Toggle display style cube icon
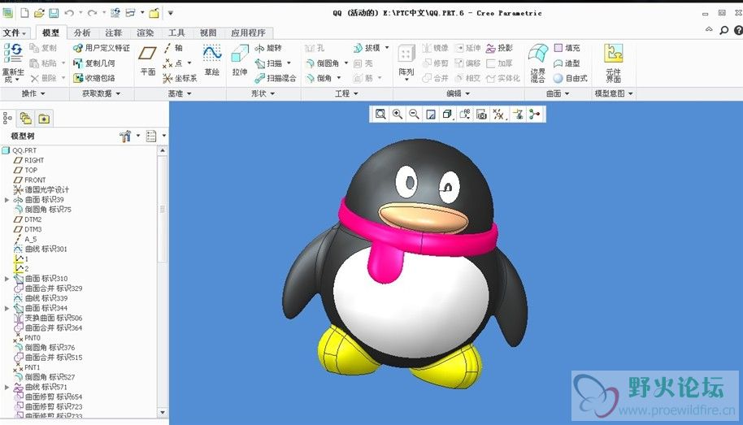 pos(447,115)
